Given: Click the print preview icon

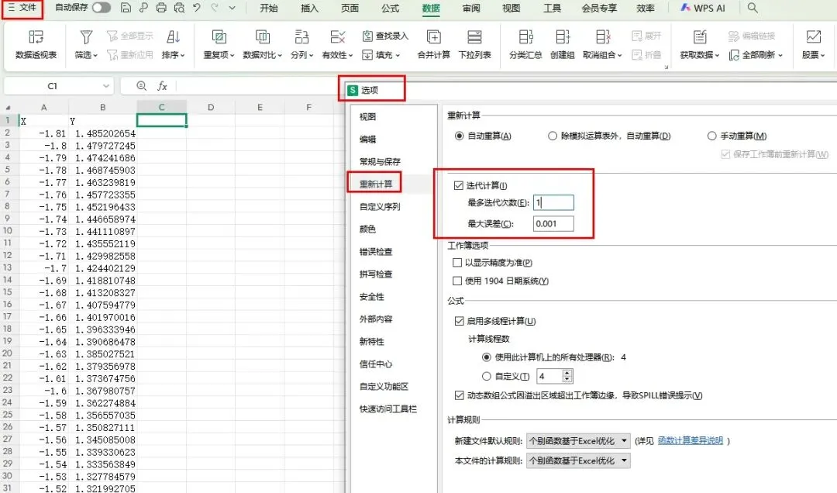Looking at the screenshot, I should (x=179, y=8).
